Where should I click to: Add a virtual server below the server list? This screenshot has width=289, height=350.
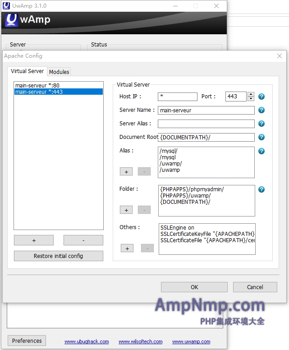34,240
